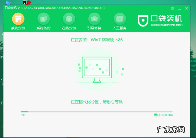Click the blue monitor desktop icon

click(8, 3)
